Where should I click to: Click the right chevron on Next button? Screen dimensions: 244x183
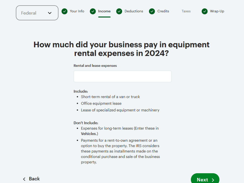[x=213, y=180]
